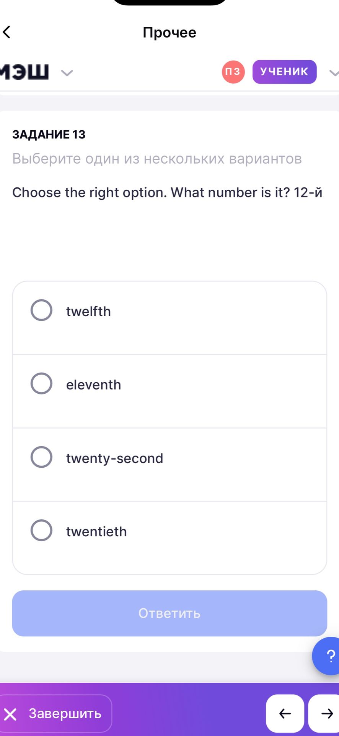Open the УЧЕНИК role button
Image resolution: width=339 pixels, height=736 pixels.
tap(284, 72)
